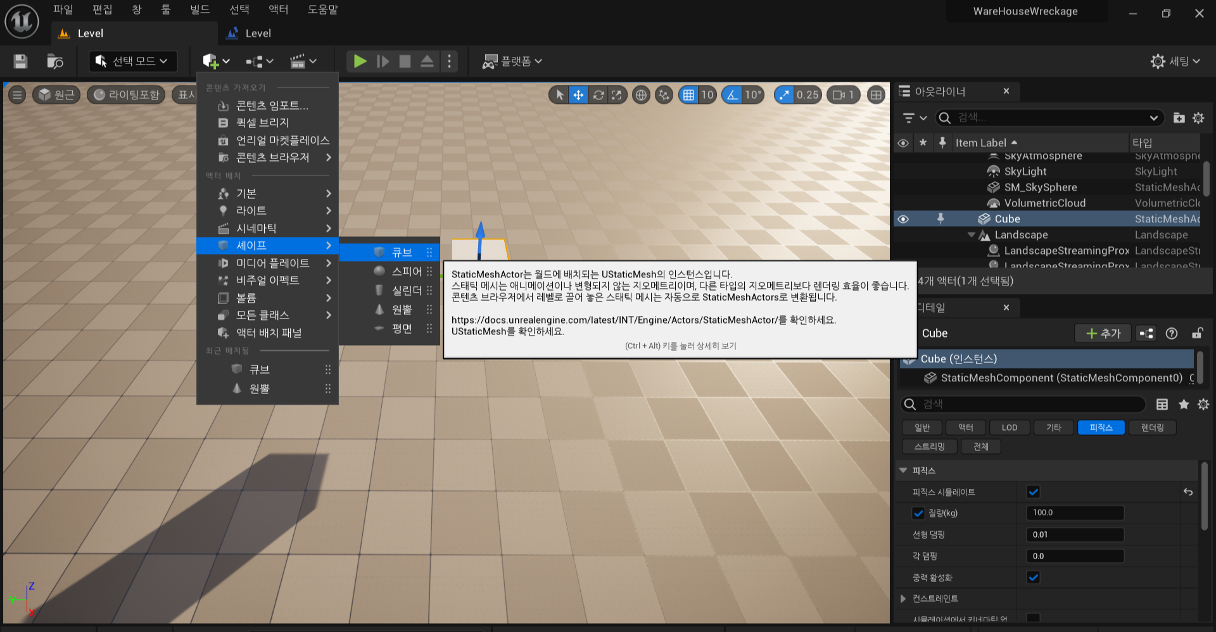The height and width of the screenshot is (632, 1216).
Task: Open the 라이팅포함 view mode dropdown
Action: coord(126,95)
